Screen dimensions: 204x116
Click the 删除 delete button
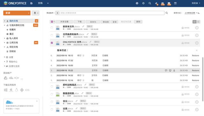138,22
